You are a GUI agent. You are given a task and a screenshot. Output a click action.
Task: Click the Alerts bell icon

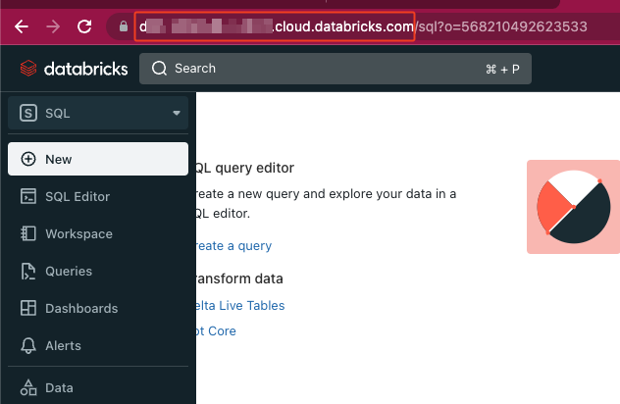coord(27,345)
